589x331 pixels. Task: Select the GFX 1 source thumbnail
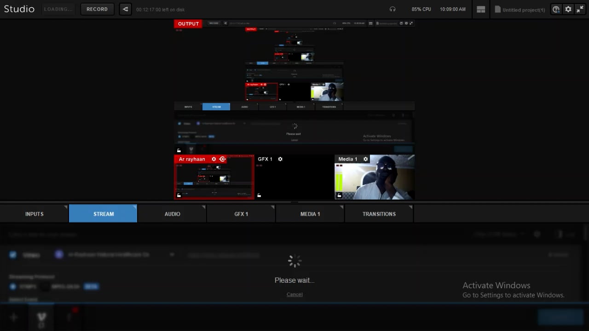pos(294,177)
